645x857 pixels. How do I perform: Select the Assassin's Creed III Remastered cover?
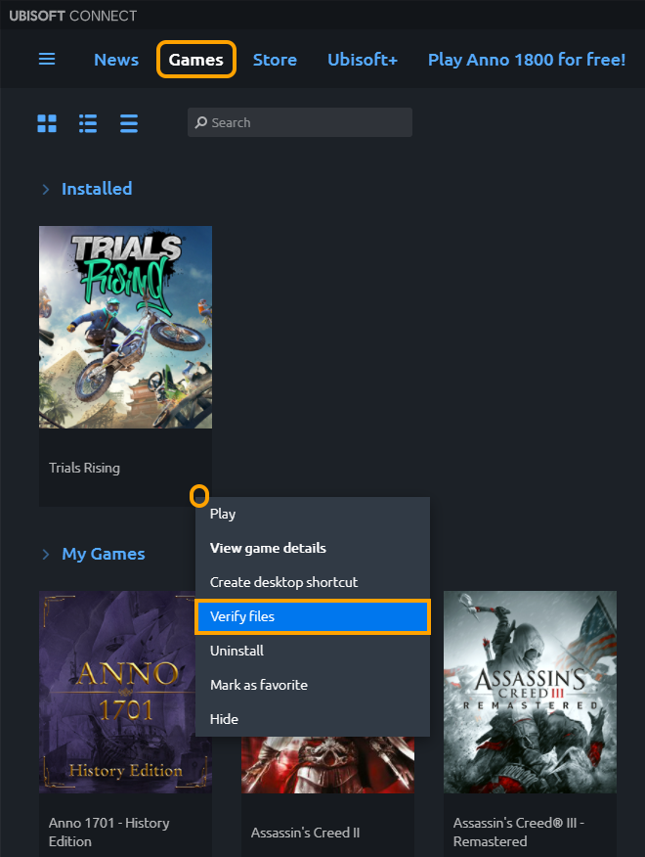[x=530, y=692]
